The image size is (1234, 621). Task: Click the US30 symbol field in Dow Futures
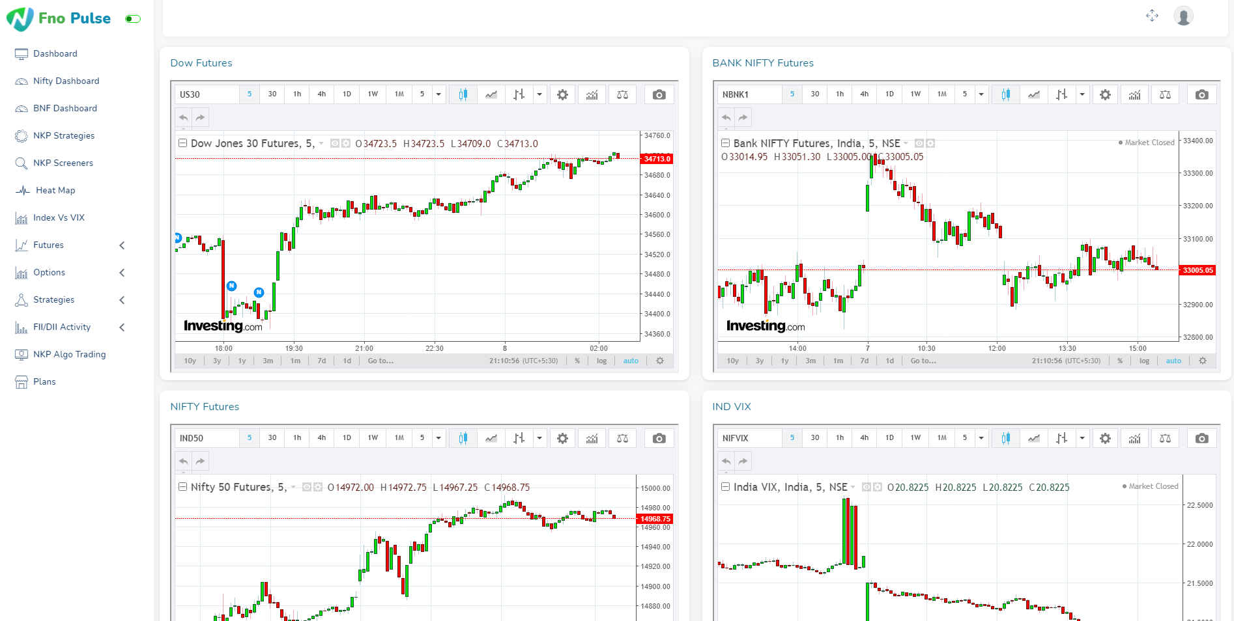click(207, 94)
